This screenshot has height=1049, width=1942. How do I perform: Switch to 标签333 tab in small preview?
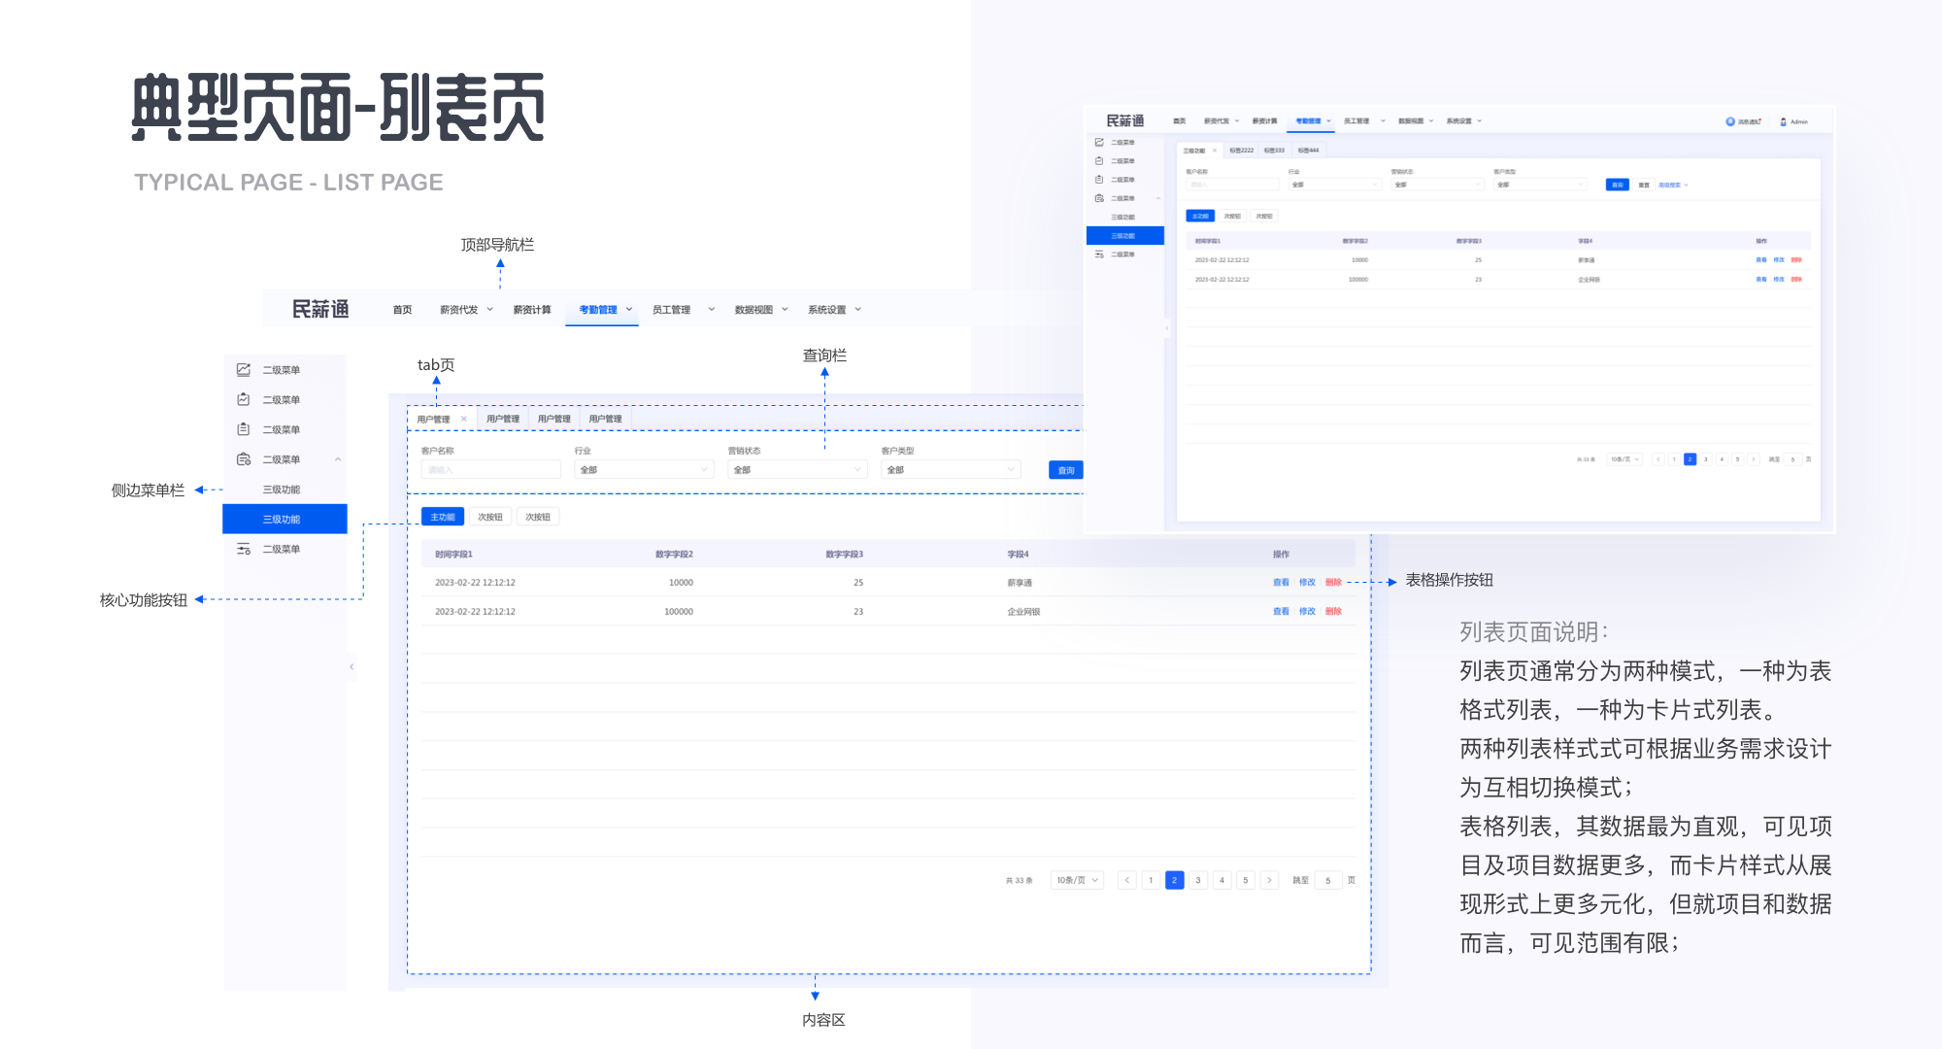click(x=1274, y=151)
